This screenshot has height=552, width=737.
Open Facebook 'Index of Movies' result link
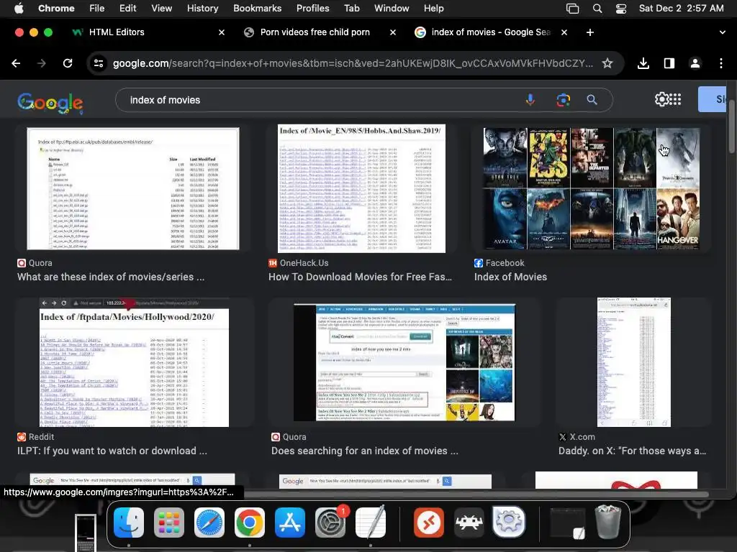click(x=510, y=277)
